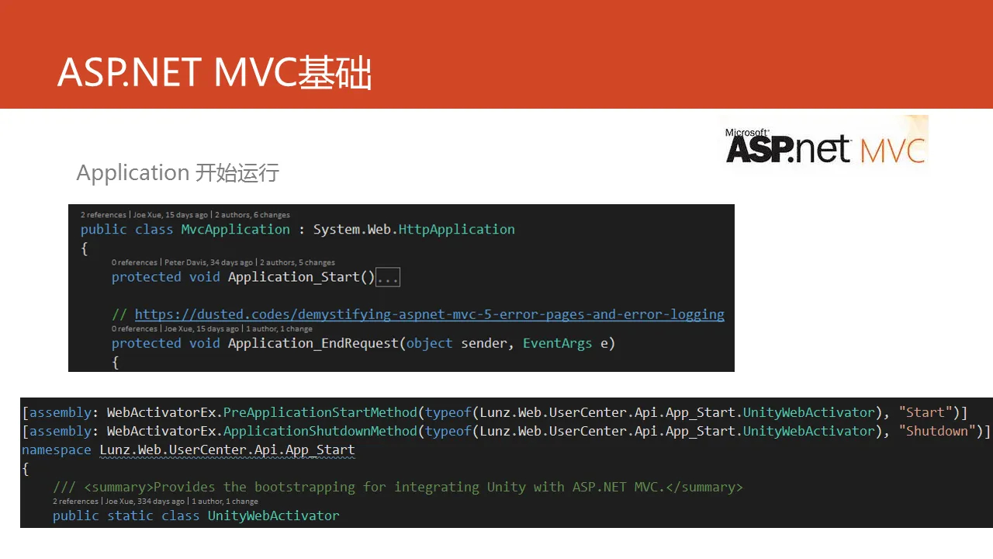Select the HttpApplication type name
This screenshot has width=993, height=559.
tap(456, 230)
